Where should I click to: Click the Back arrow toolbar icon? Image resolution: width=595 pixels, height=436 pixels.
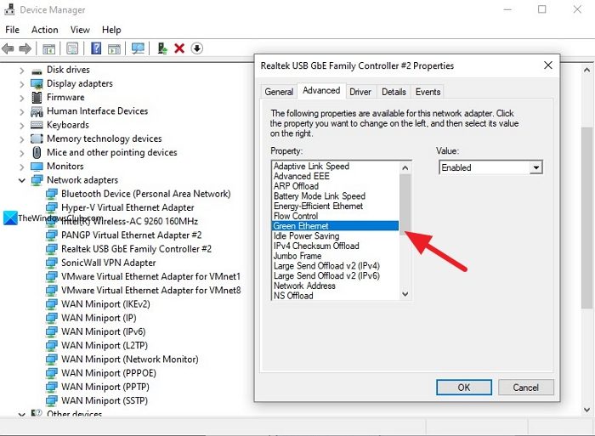(x=8, y=48)
